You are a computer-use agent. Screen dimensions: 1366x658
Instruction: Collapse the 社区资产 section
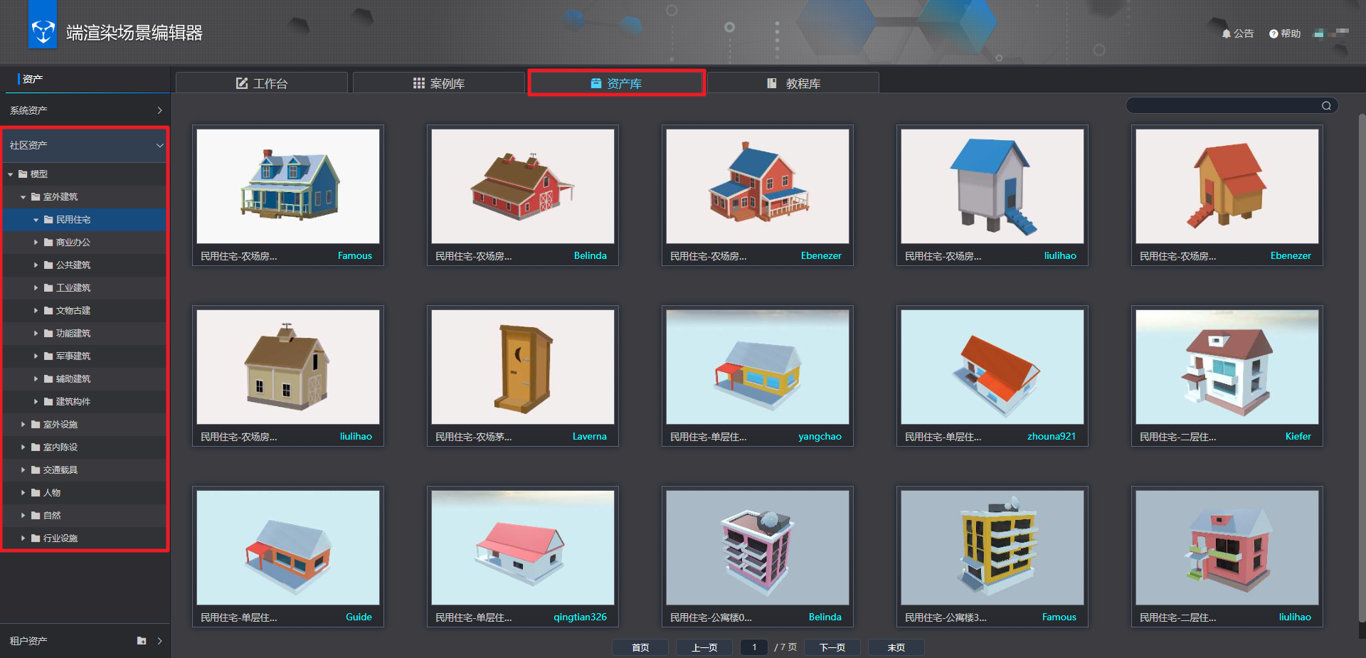click(x=85, y=145)
